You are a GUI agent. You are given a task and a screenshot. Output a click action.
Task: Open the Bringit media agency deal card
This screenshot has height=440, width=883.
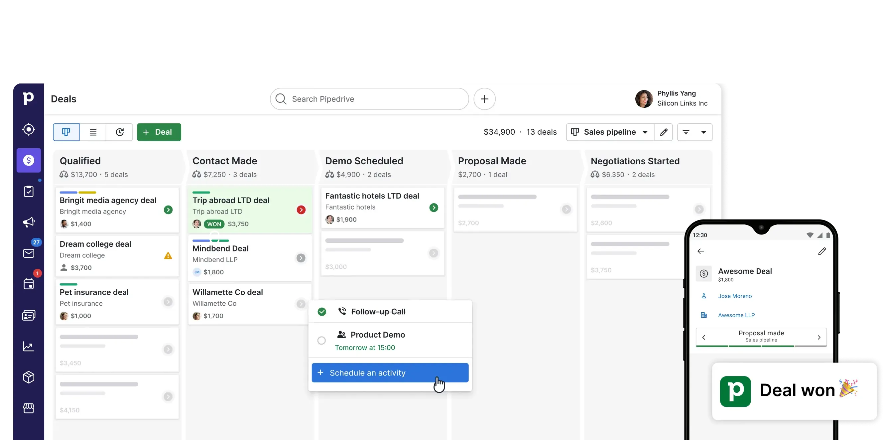tap(117, 210)
